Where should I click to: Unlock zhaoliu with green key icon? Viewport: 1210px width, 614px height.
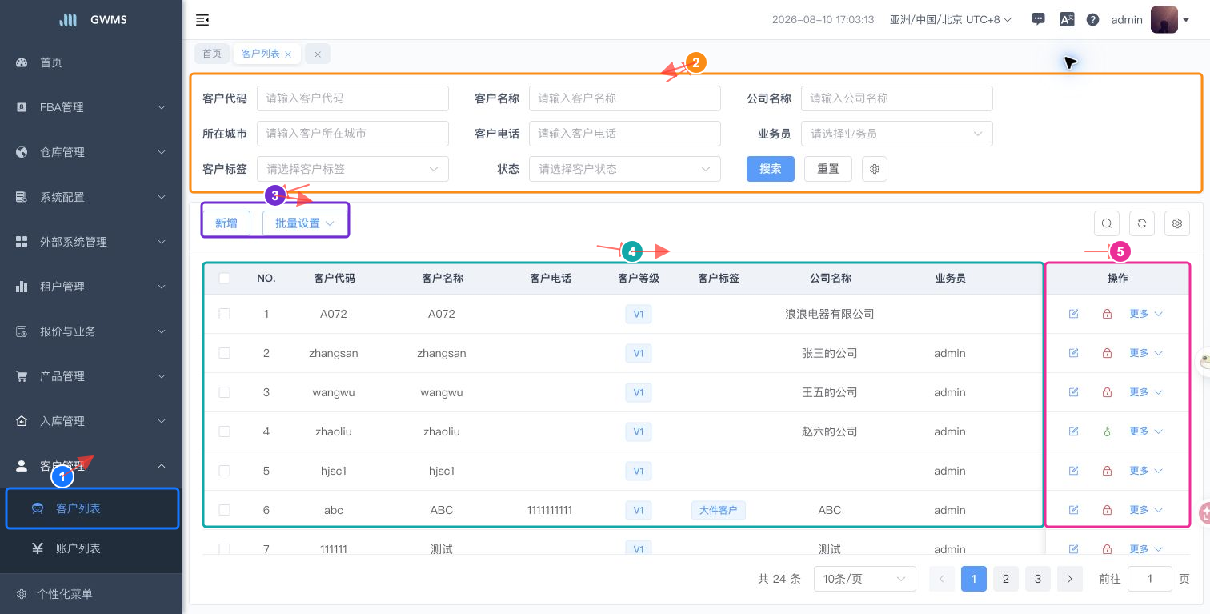[x=1107, y=431]
